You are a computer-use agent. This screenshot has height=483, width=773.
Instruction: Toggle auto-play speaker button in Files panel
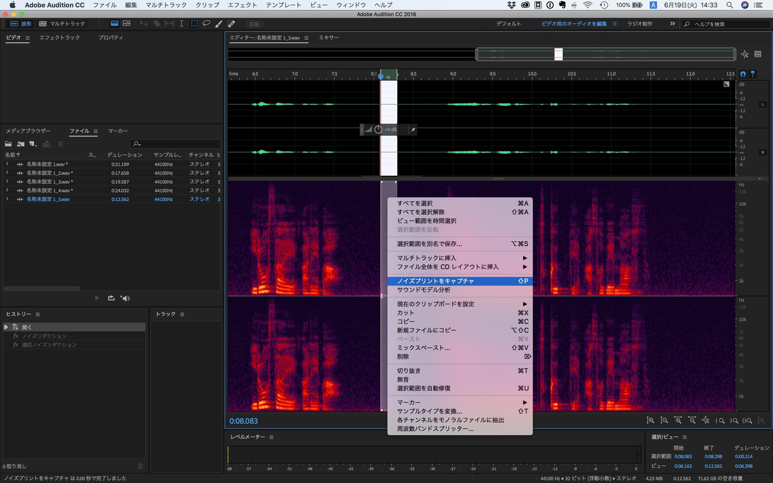tap(125, 298)
